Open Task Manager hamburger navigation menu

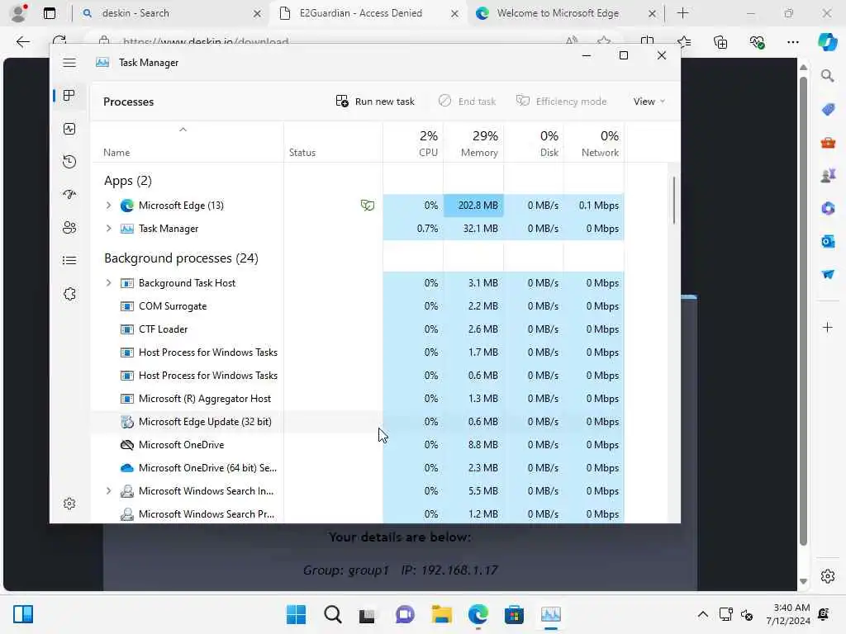click(69, 63)
